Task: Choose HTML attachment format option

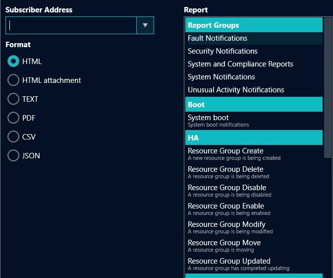Action: (x=13, y=80)
